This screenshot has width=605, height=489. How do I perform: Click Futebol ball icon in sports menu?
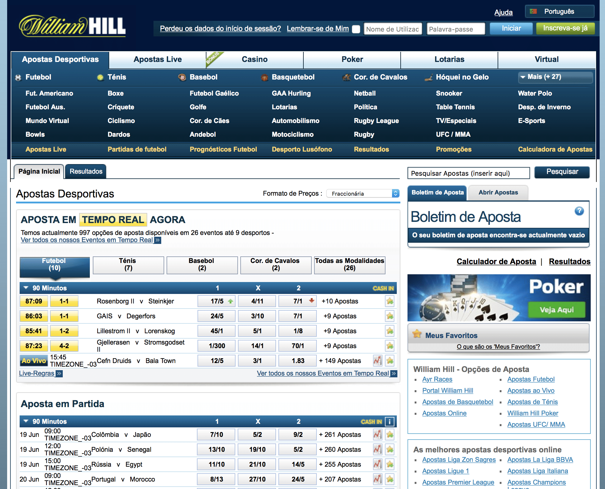pyautogui.click(x=18, y=77)
